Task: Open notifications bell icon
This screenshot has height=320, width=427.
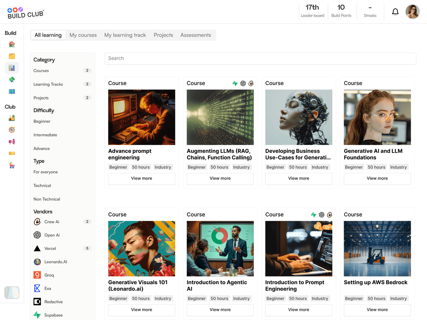Action: [x=395, y=12]
